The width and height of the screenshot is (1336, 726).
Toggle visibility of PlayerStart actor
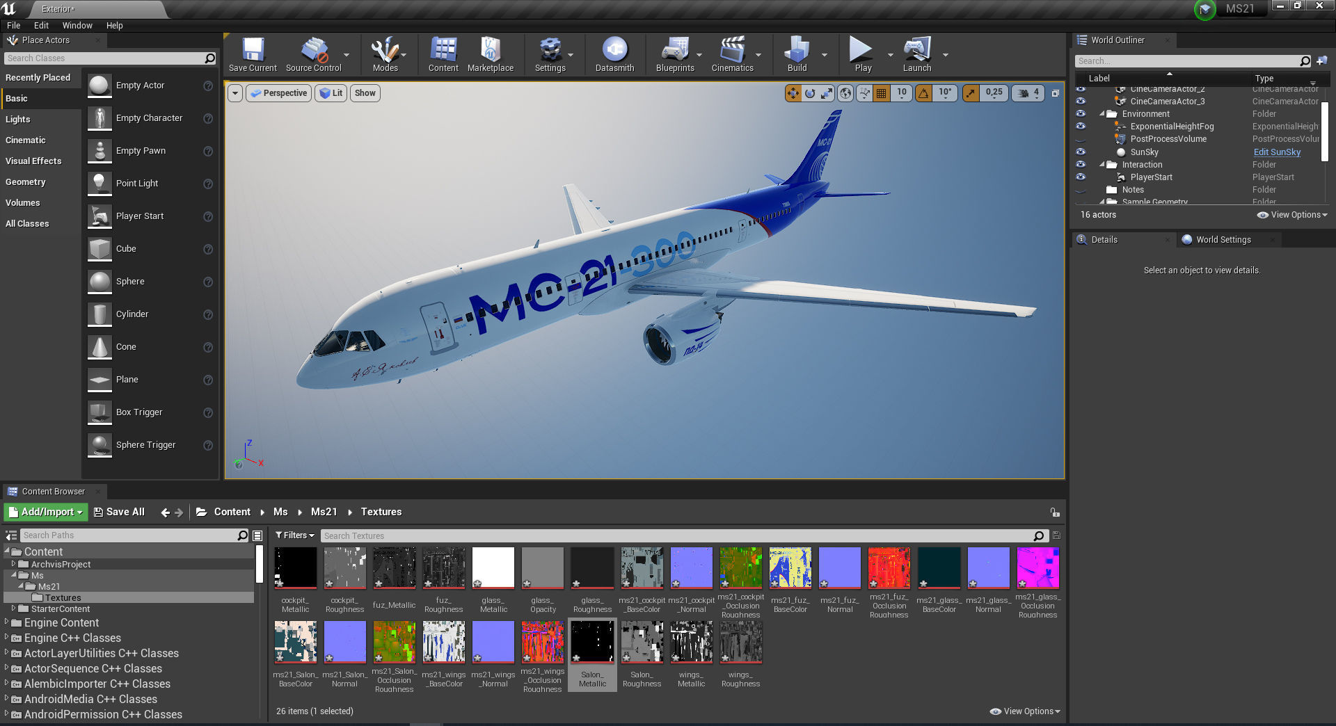pos(1081,177)
